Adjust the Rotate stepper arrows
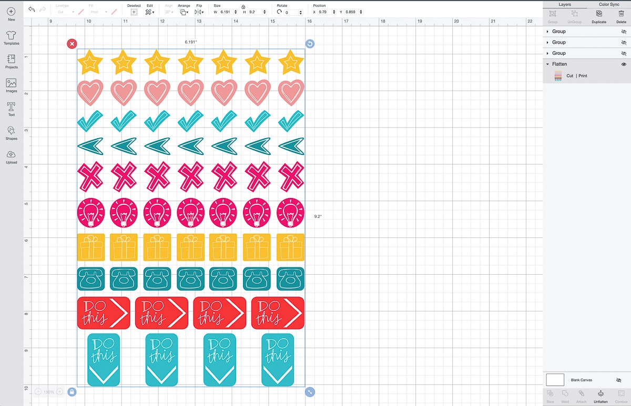 301,12
